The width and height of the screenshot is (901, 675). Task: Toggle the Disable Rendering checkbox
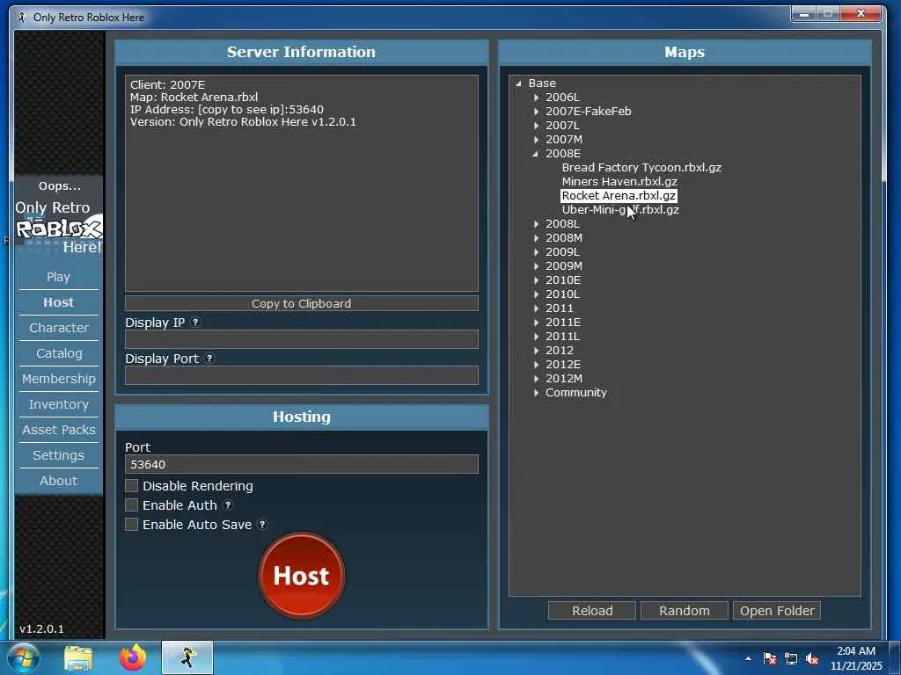[x=132, y=486]
